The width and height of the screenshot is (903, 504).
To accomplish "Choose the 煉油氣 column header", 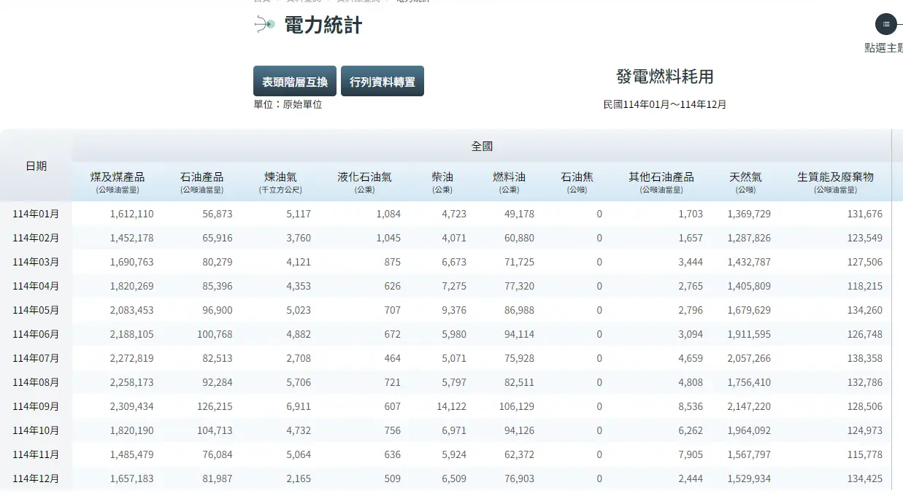I will click(280, 177).
